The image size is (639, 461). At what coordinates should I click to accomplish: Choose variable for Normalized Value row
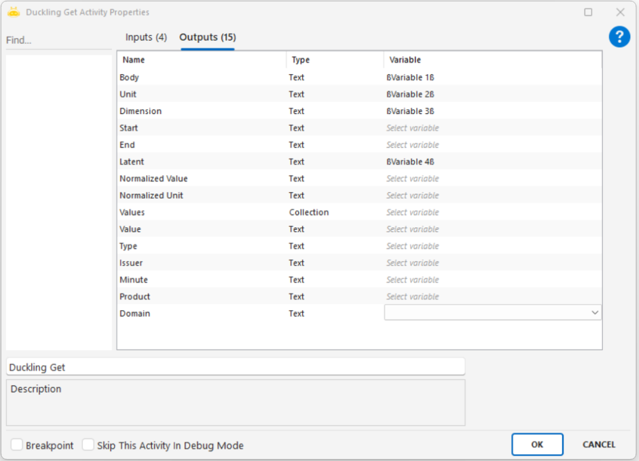click(412, 179)
